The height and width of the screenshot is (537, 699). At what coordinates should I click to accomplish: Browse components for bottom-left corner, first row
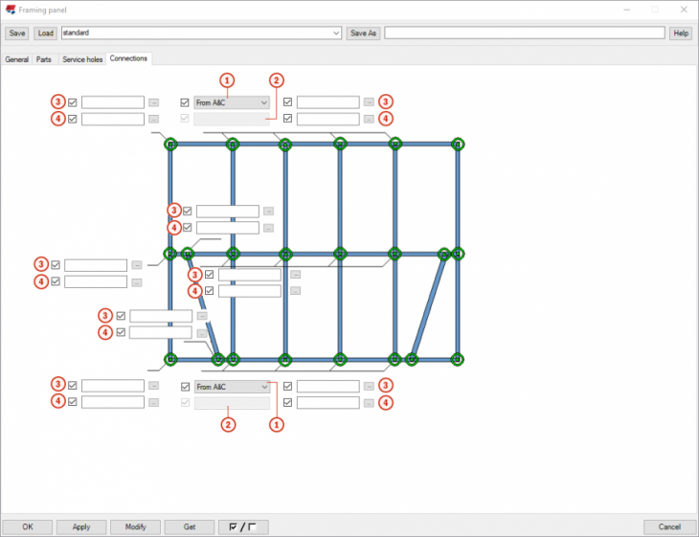153,386
